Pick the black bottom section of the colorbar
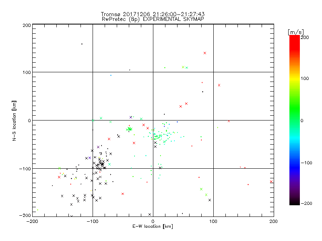This screenshot has width=322, height=241. click(295, 202)
